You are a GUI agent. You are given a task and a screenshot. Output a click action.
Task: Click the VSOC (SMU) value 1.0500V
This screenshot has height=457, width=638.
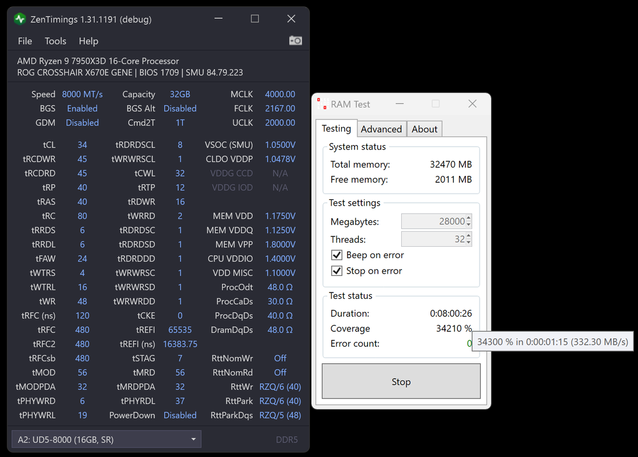280,145
